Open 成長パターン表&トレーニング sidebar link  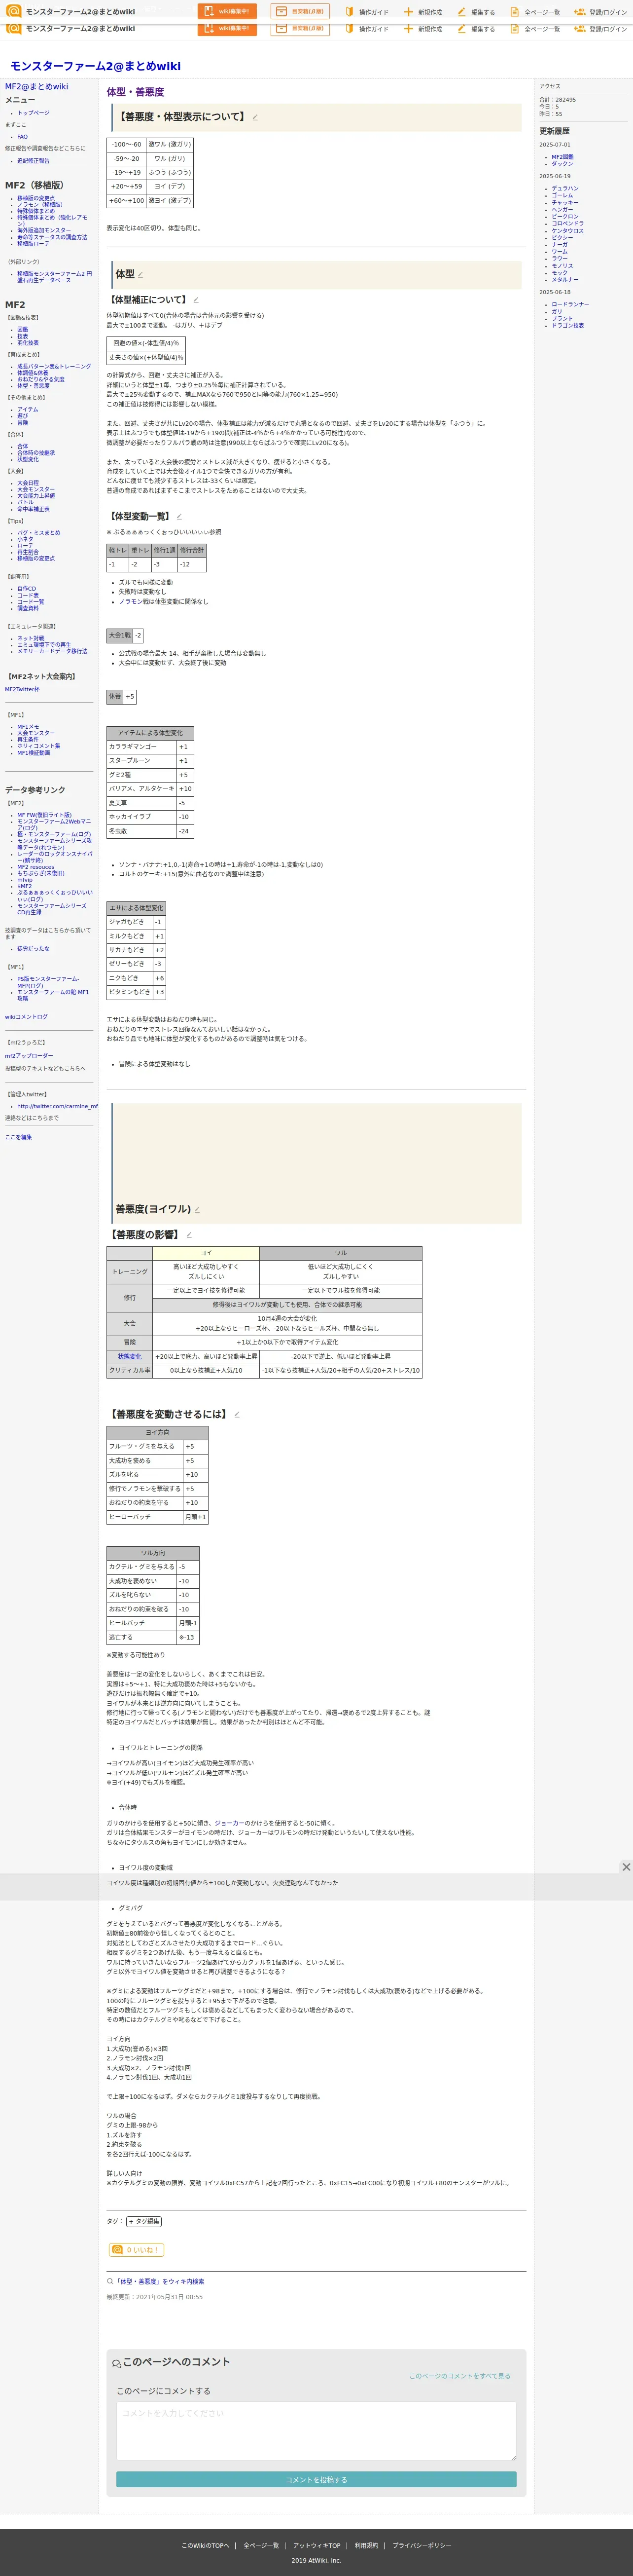(x=54, y=367)
